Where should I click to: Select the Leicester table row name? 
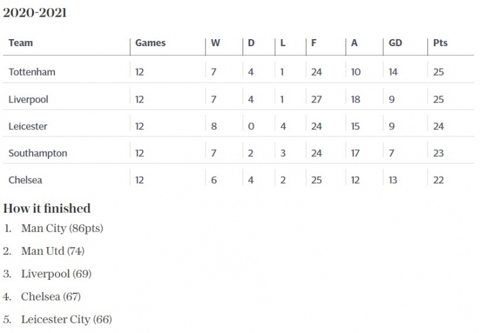(28, 126)
